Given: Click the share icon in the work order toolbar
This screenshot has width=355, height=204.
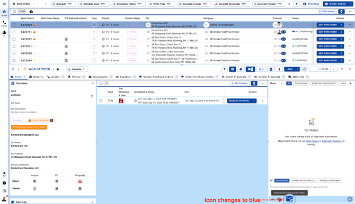Looking at the screenshot, I should pos(304,69).
